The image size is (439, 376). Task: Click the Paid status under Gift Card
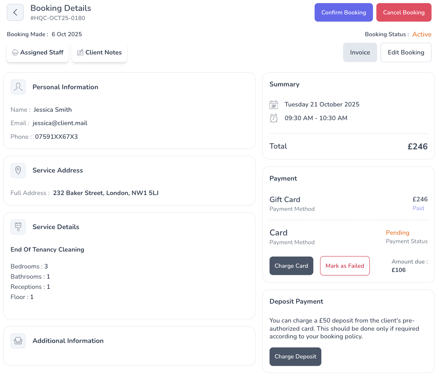point(418,208)
